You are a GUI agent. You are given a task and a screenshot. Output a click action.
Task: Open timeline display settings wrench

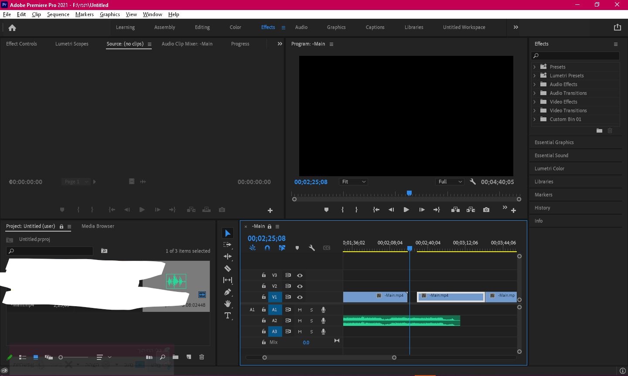[312, 248]
